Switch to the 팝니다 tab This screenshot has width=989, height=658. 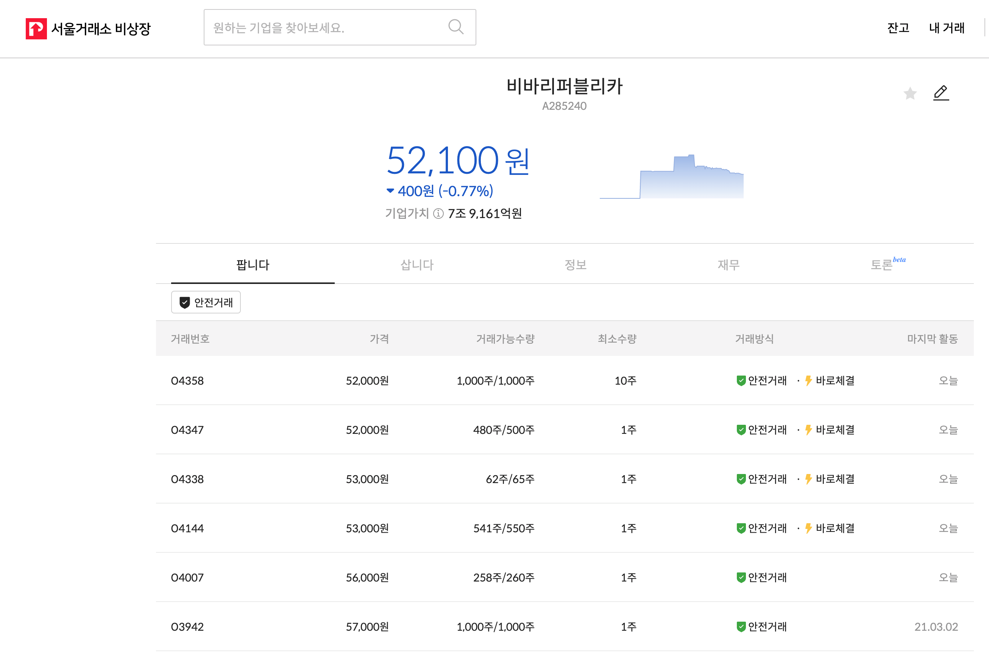coord(253,264)
